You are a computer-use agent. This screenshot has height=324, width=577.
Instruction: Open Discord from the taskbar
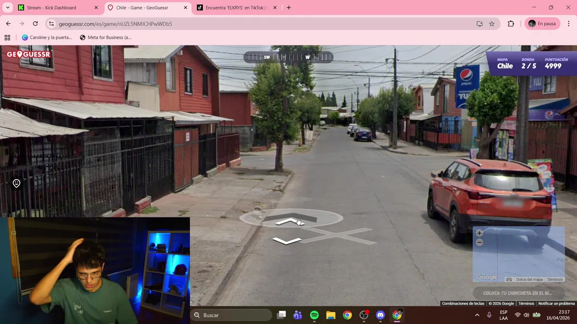[x=380, y=315]
